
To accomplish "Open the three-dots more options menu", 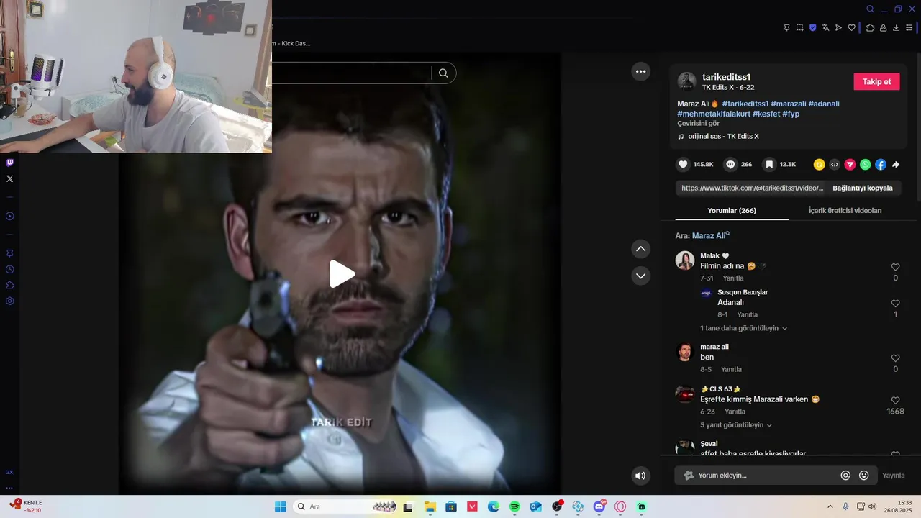I will coord(640,71).
